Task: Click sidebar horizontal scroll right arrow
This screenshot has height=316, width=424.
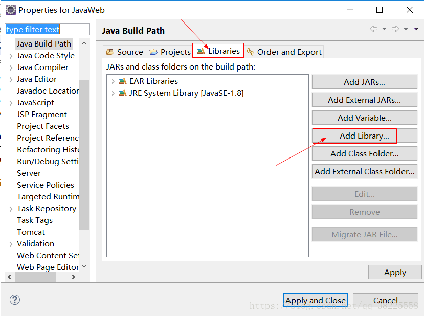Action: pos(73,277)
